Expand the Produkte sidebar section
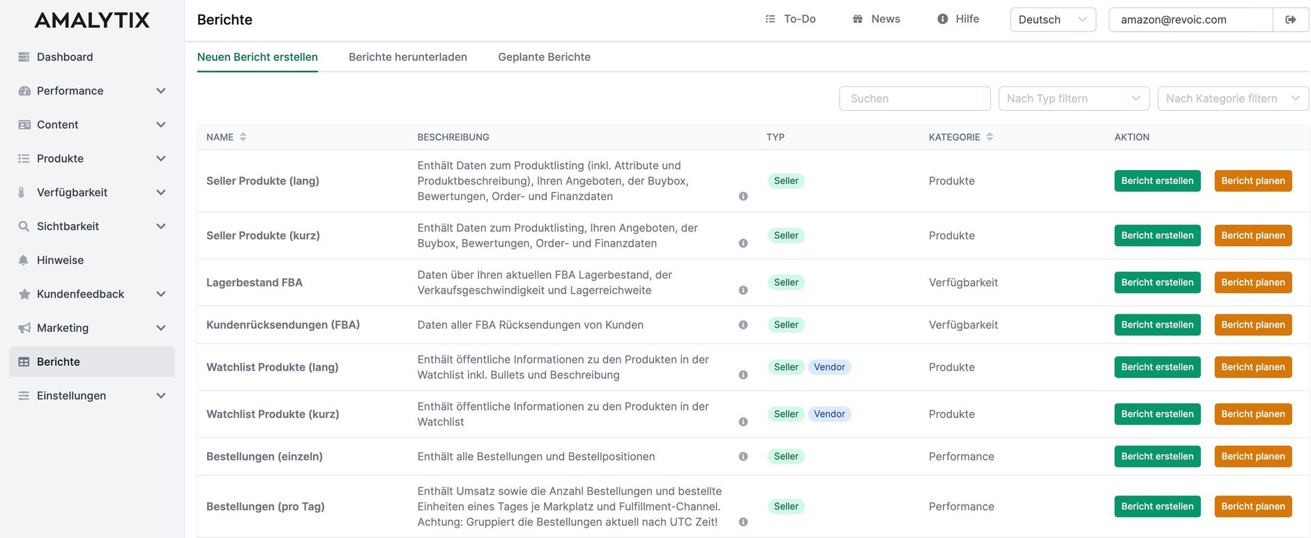 pyautogui.click(x=161, y=159)
